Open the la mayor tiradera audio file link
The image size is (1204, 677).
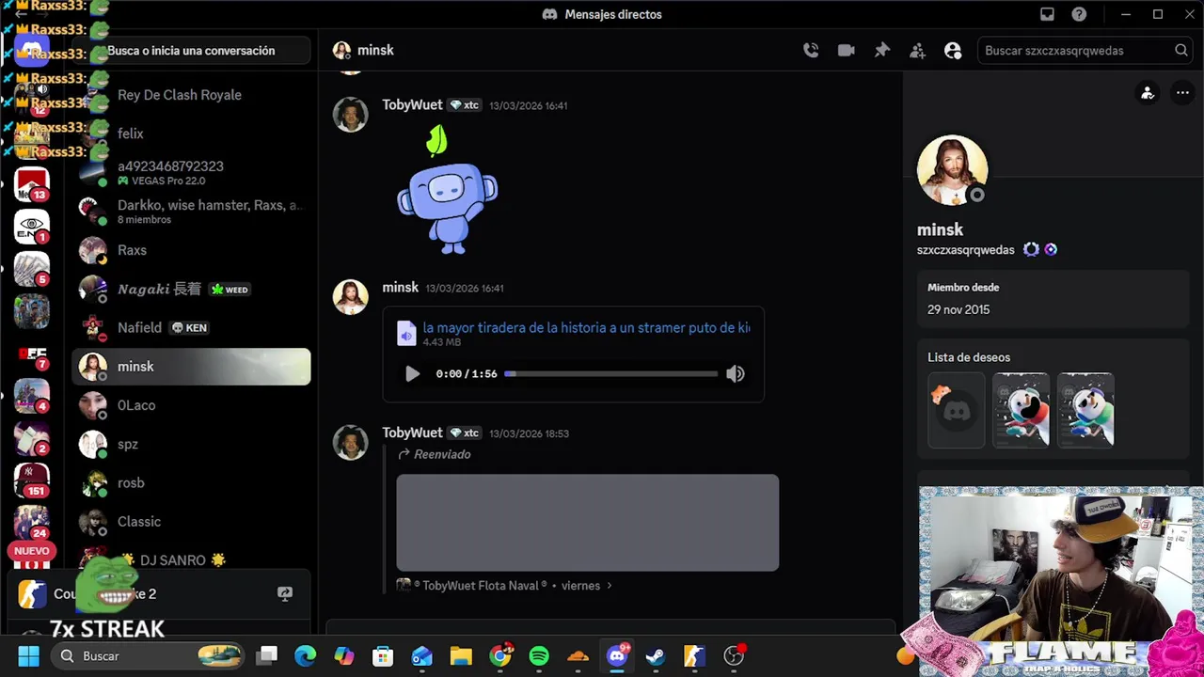(586, 328)
